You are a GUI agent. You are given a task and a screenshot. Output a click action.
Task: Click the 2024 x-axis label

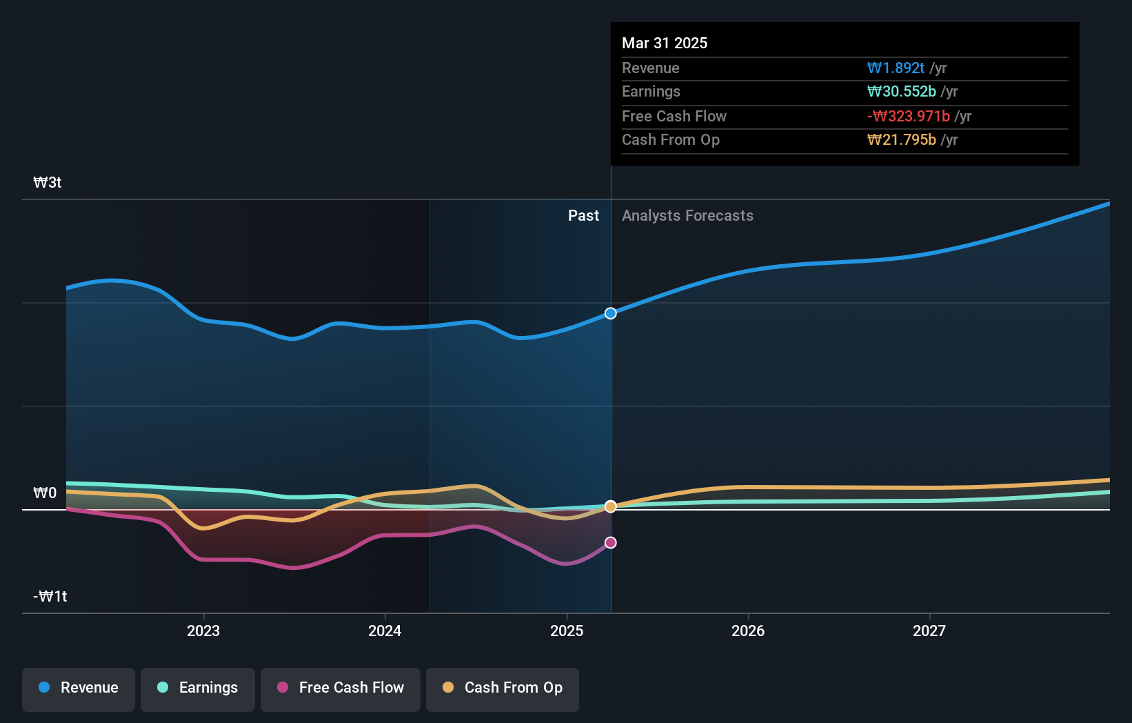[x=385, y=631]
